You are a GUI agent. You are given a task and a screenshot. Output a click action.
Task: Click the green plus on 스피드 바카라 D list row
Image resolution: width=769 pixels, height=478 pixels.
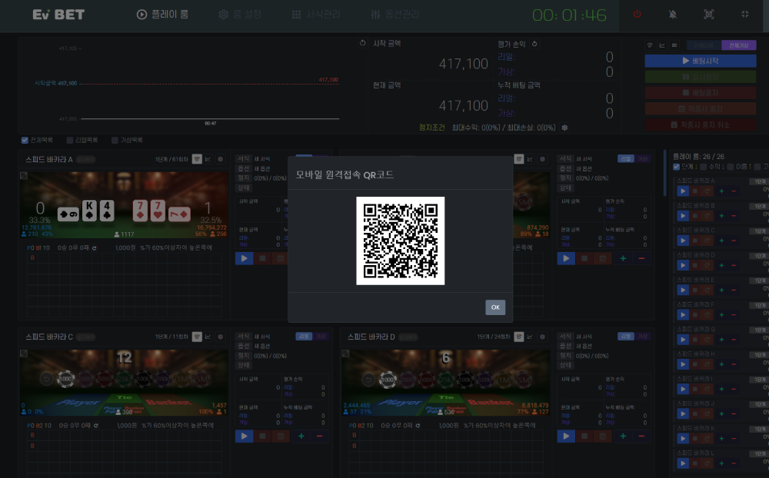tap(721, 265)
